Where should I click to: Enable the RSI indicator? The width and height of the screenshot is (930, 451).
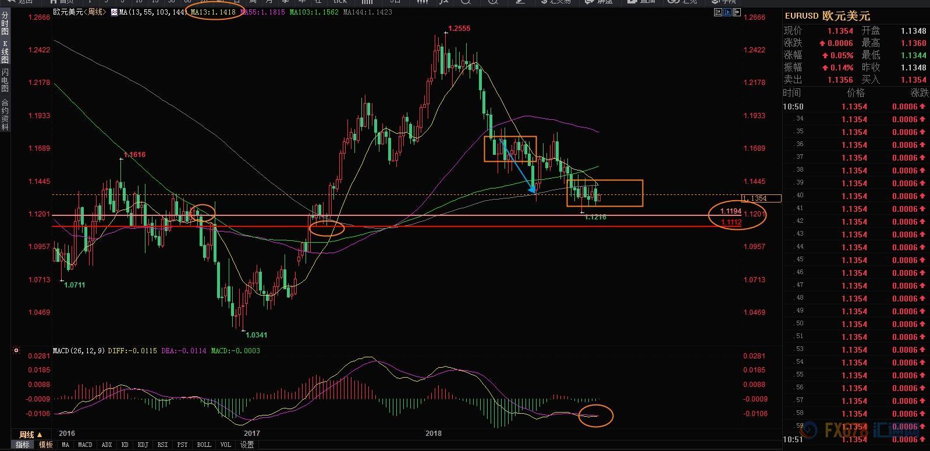(x=162, y=445)
